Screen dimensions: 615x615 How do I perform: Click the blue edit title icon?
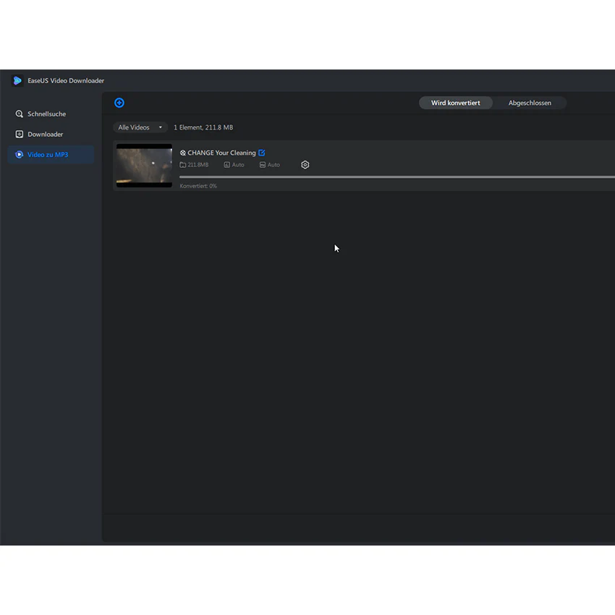pyautogui.click(x=262, y=153)
